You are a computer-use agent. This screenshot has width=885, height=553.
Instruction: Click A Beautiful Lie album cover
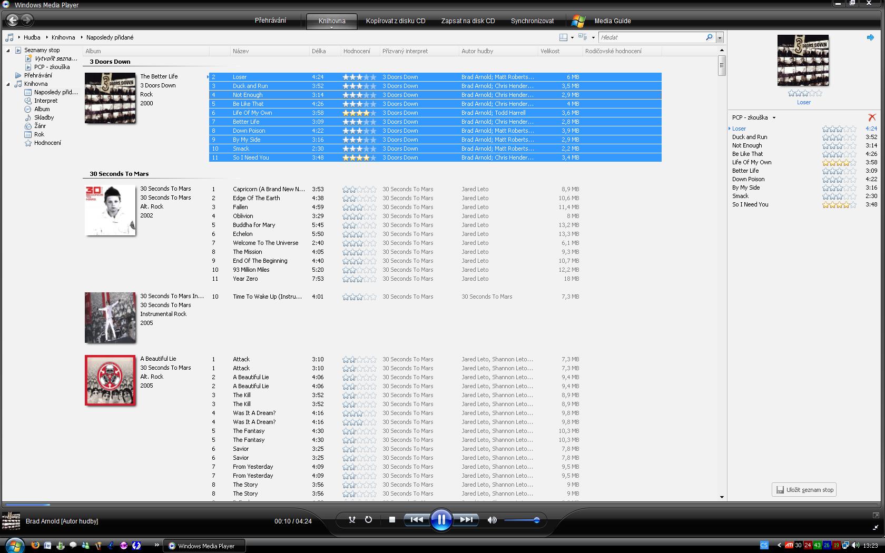110,380
